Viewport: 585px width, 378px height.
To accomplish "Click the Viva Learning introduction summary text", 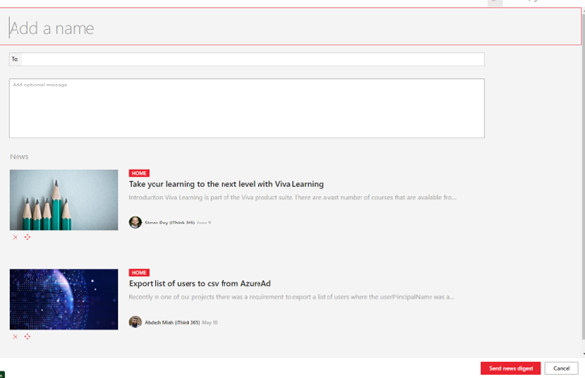I will point(292,197).
